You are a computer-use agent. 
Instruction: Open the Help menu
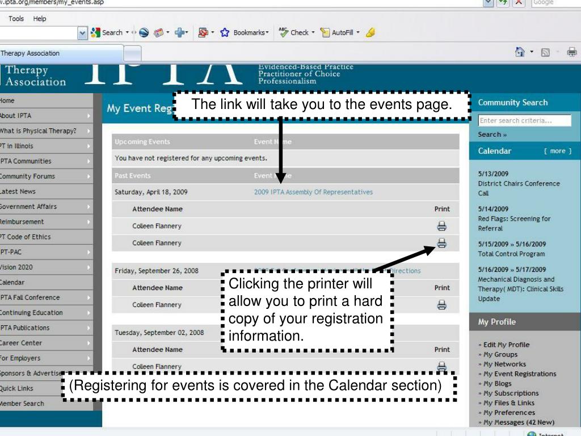pyautogui.click(x=40, y=19)
